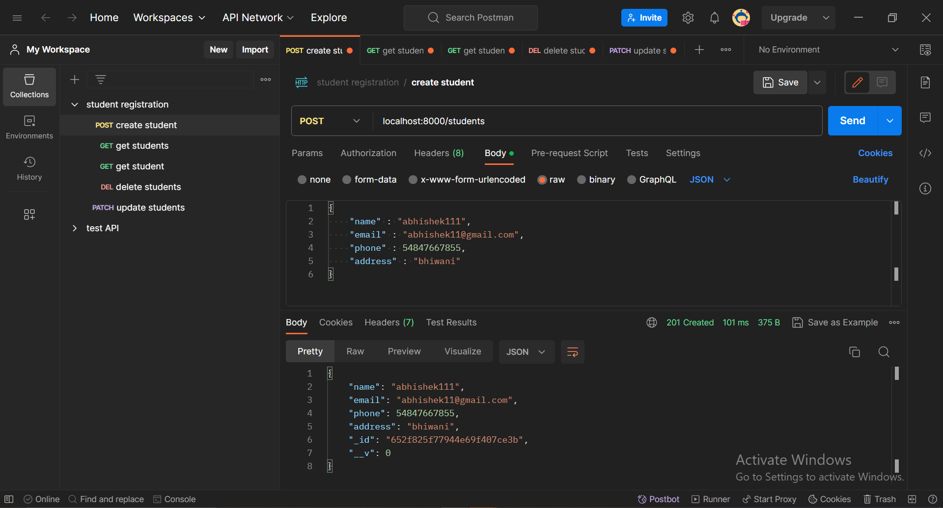Screen dimensions: 943x508
Task: Open the code snippet panel on right
Action: (x=925, y=153)
